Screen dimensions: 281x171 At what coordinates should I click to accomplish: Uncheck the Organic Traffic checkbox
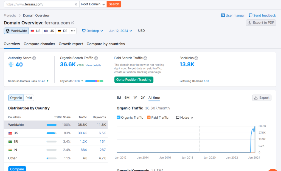pos(119,117)
